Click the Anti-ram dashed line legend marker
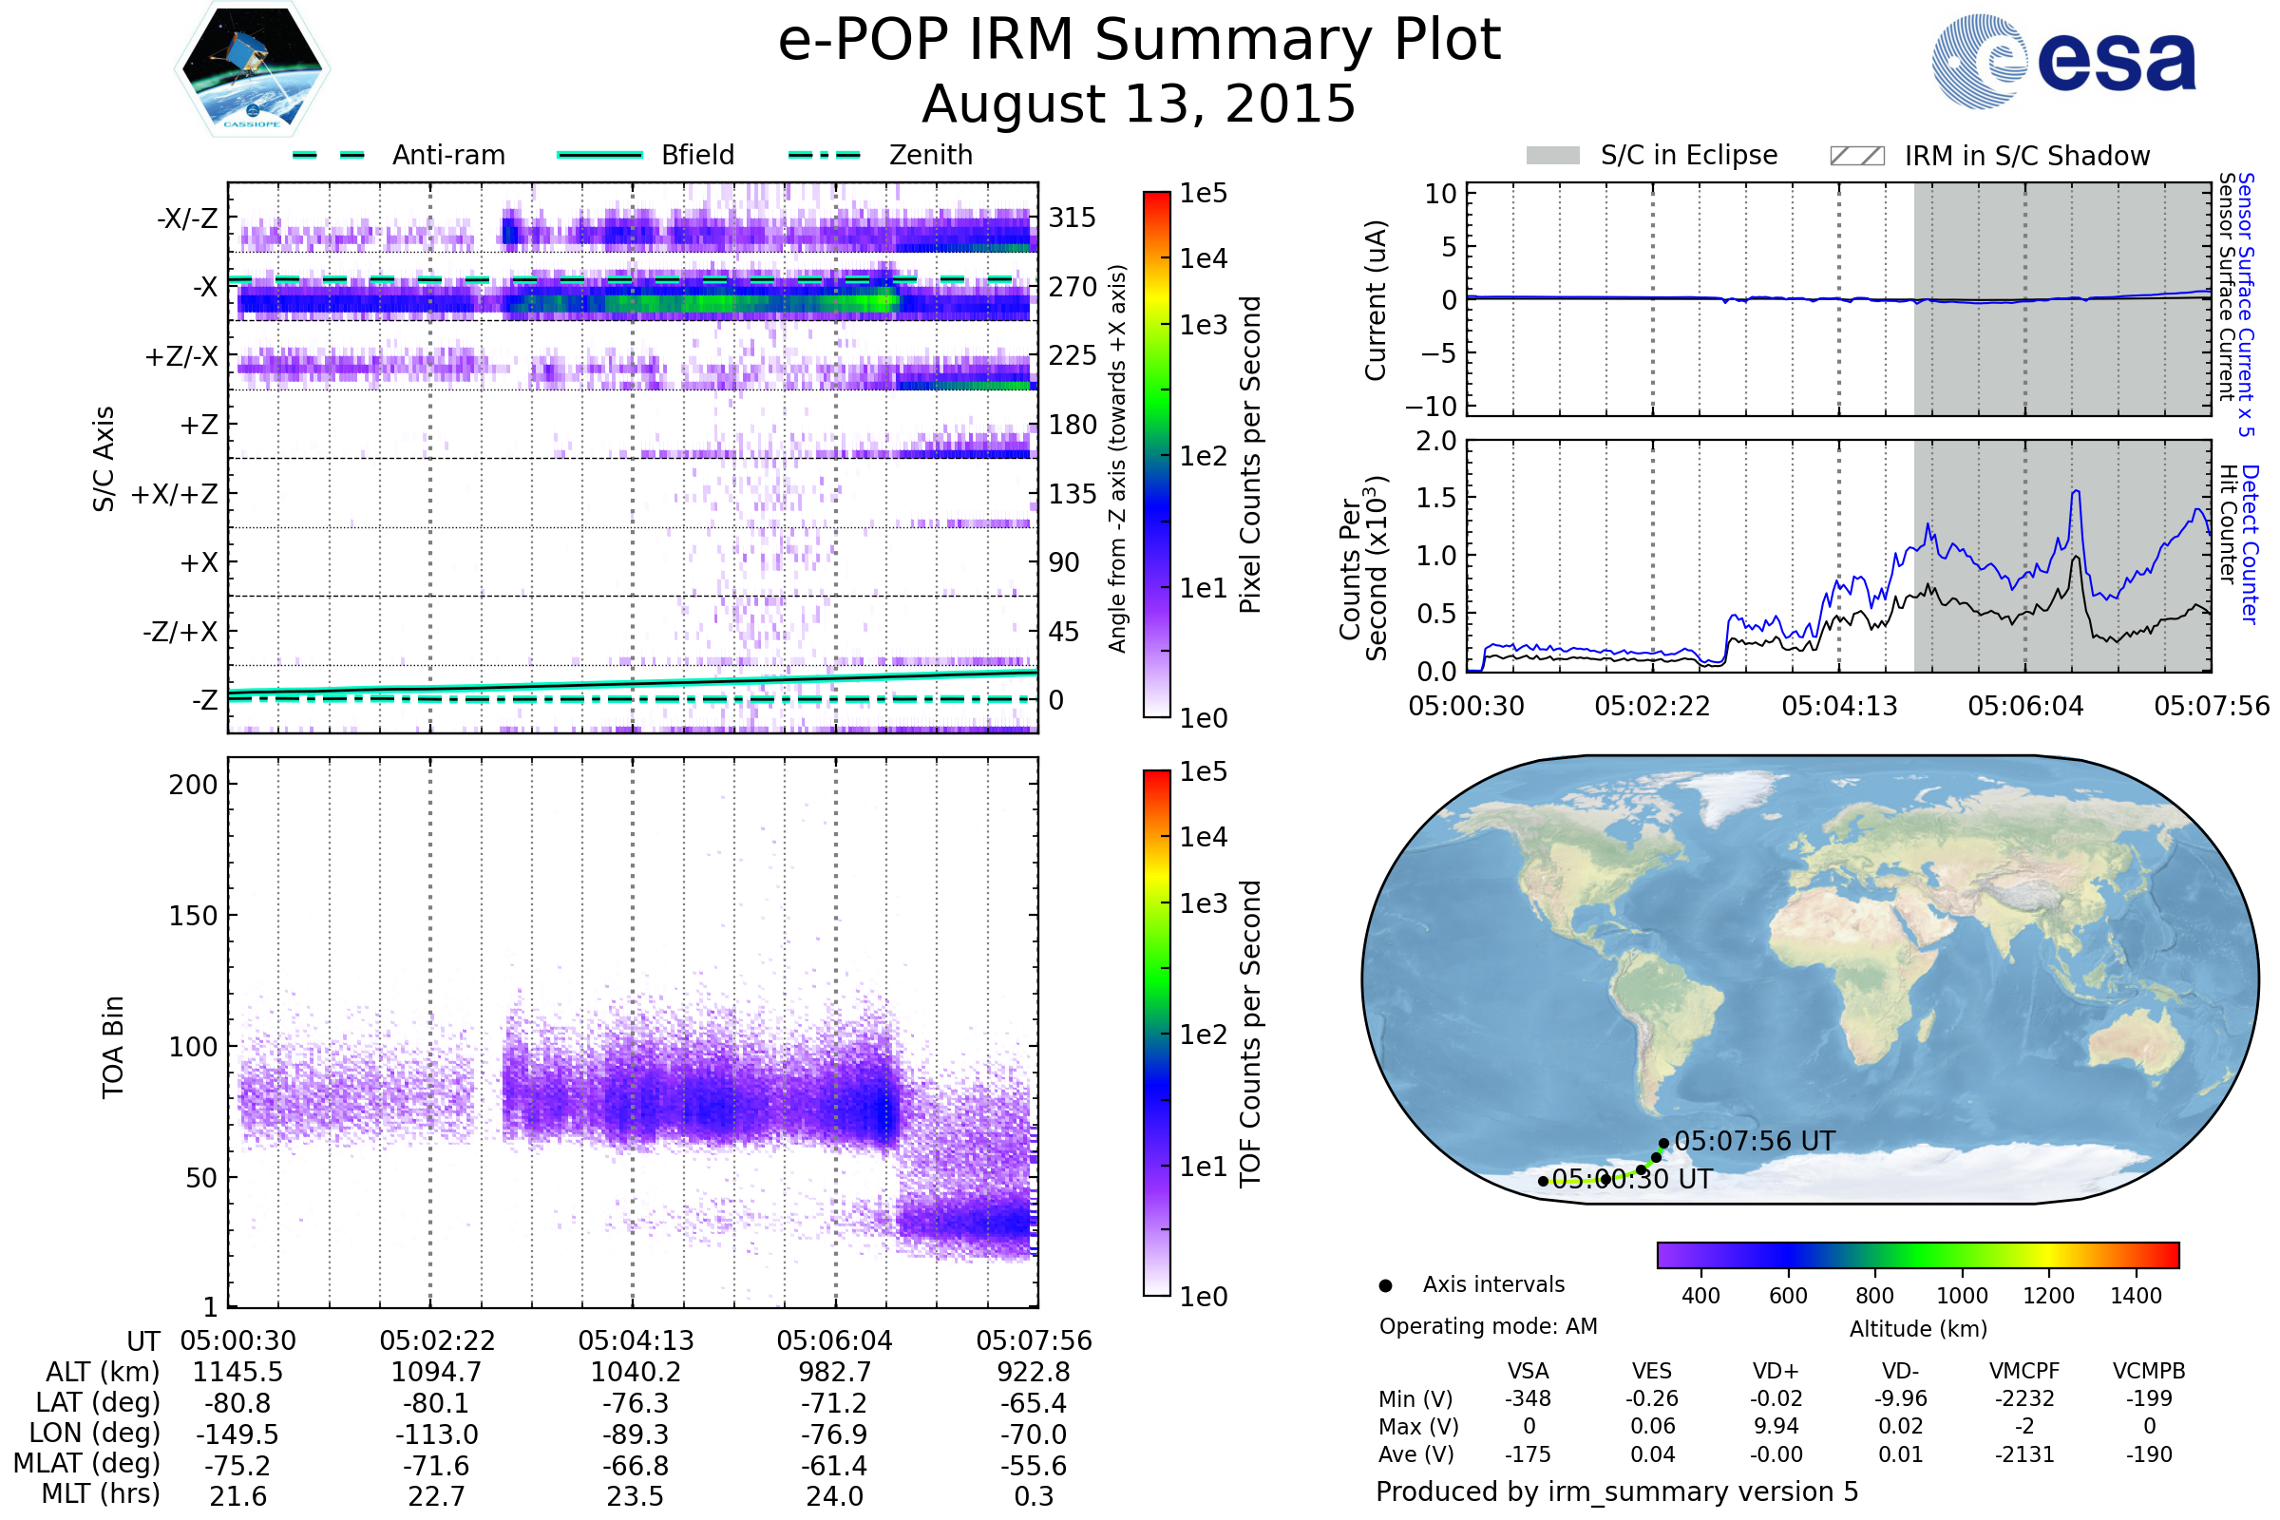Screen dimensions: 2280x1520 pos(330,155)
